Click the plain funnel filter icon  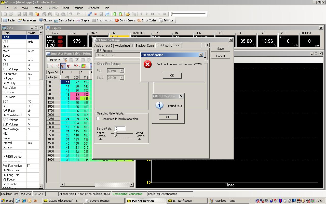click(77, 60)
